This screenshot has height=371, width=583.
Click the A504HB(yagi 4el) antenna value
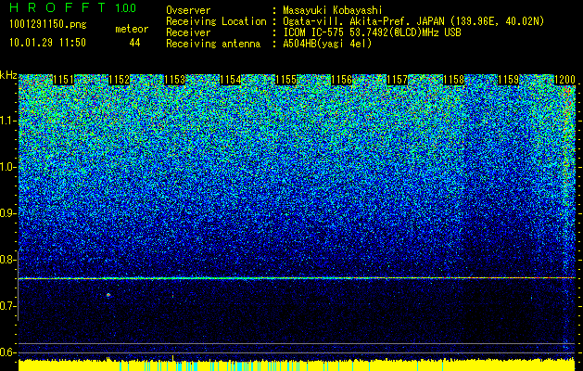tap(327, 44)
